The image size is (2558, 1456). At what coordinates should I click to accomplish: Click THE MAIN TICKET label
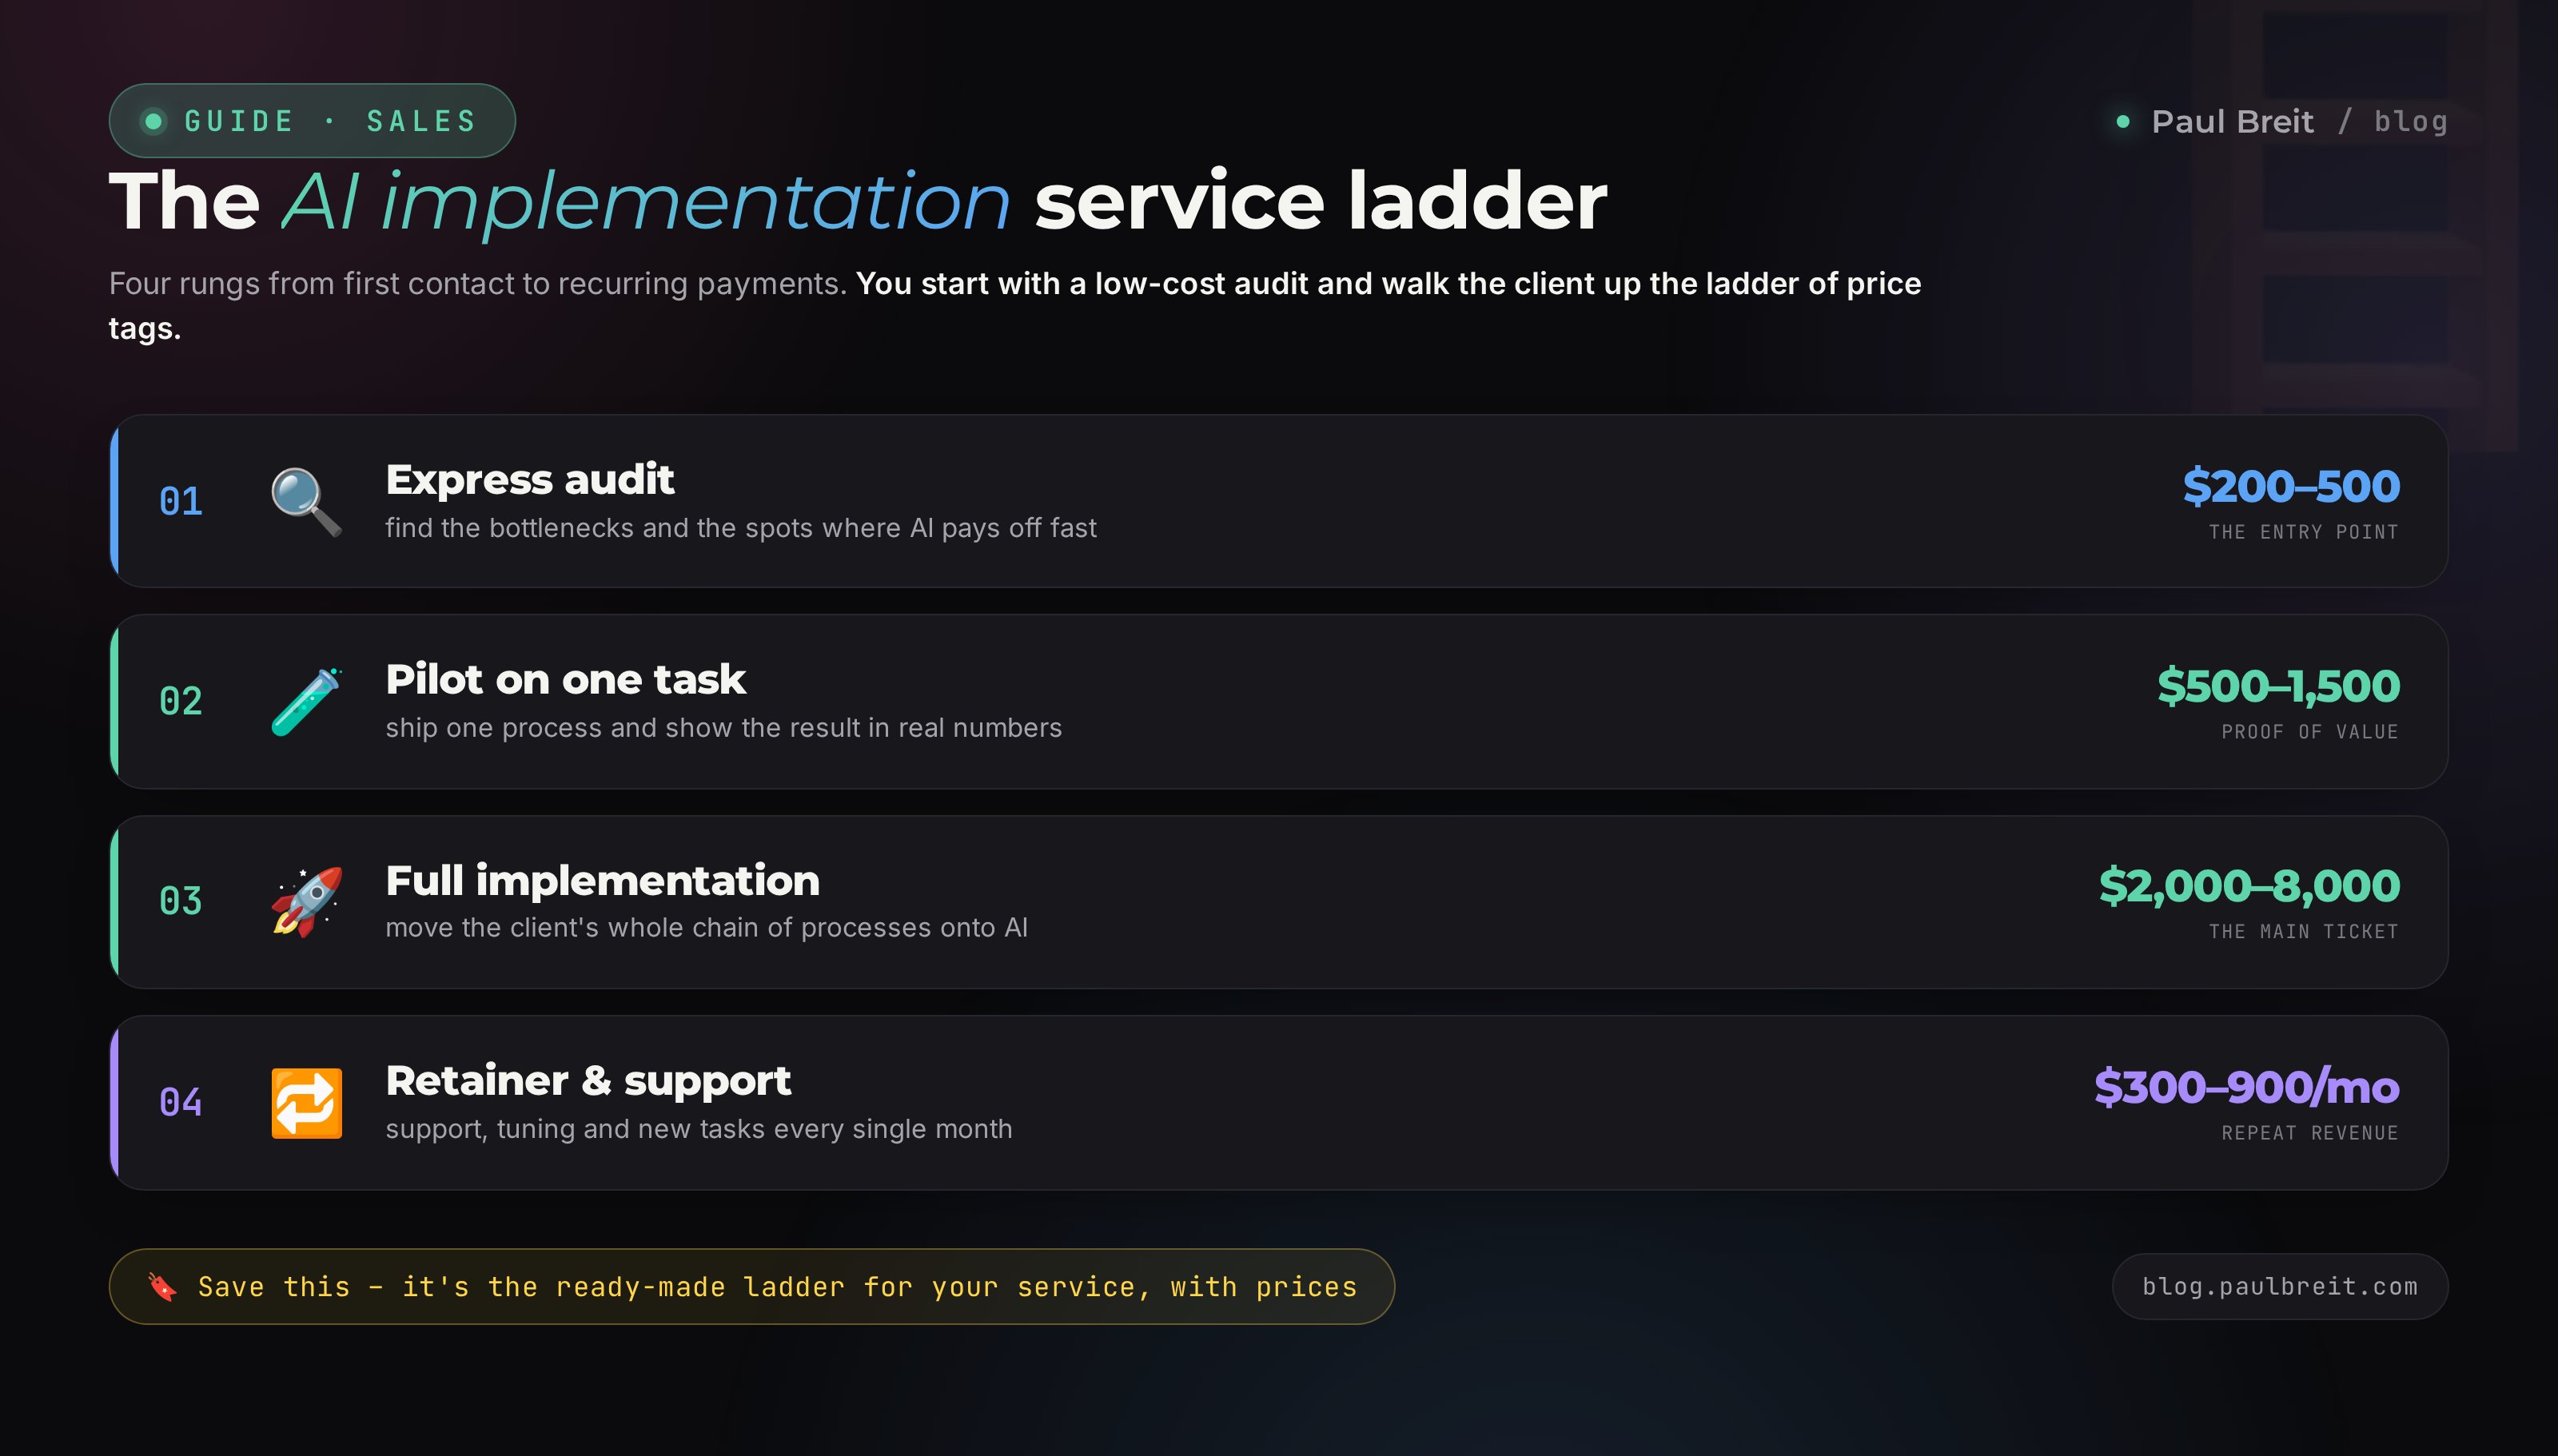click(2304, 932)
